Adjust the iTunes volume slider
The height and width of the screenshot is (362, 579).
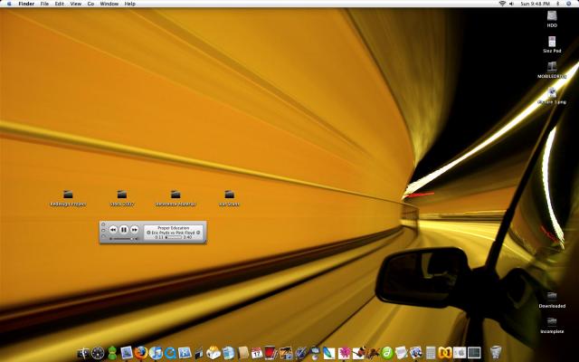click(124, 239)
